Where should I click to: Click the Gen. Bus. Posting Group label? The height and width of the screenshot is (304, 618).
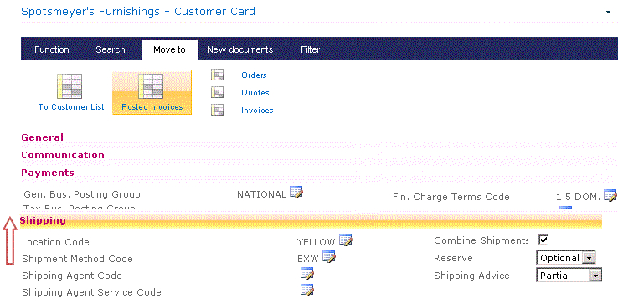(x=82, y=194)
